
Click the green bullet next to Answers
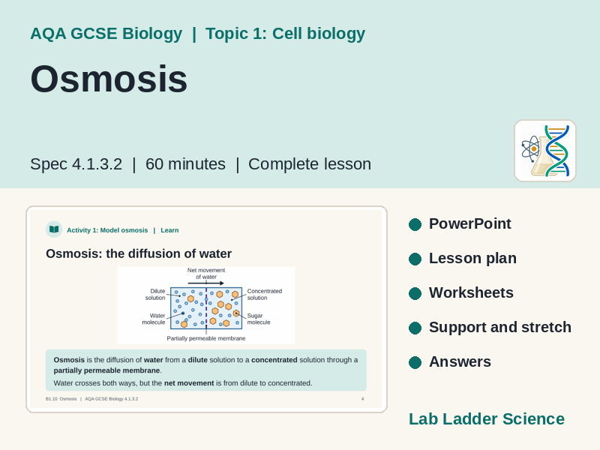tap(415, 362)
